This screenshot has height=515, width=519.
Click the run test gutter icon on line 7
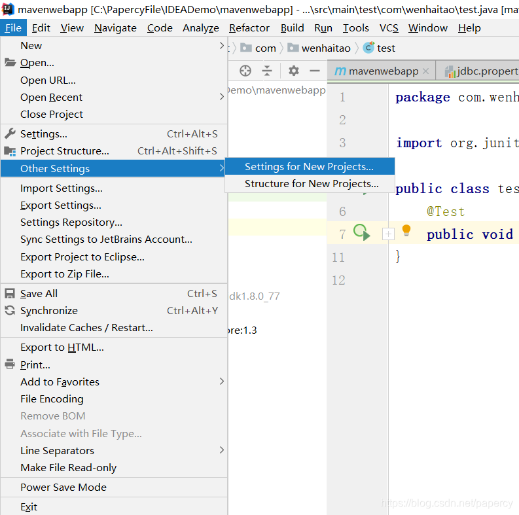pyautogui.click(x=361, y=232)
